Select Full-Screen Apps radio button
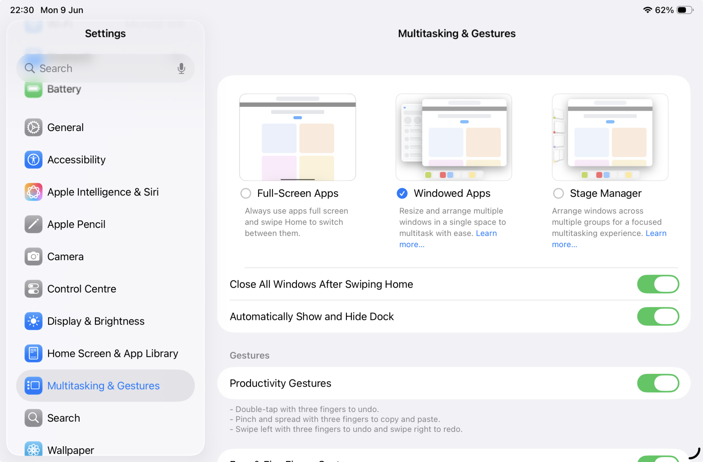 [246, 193]
